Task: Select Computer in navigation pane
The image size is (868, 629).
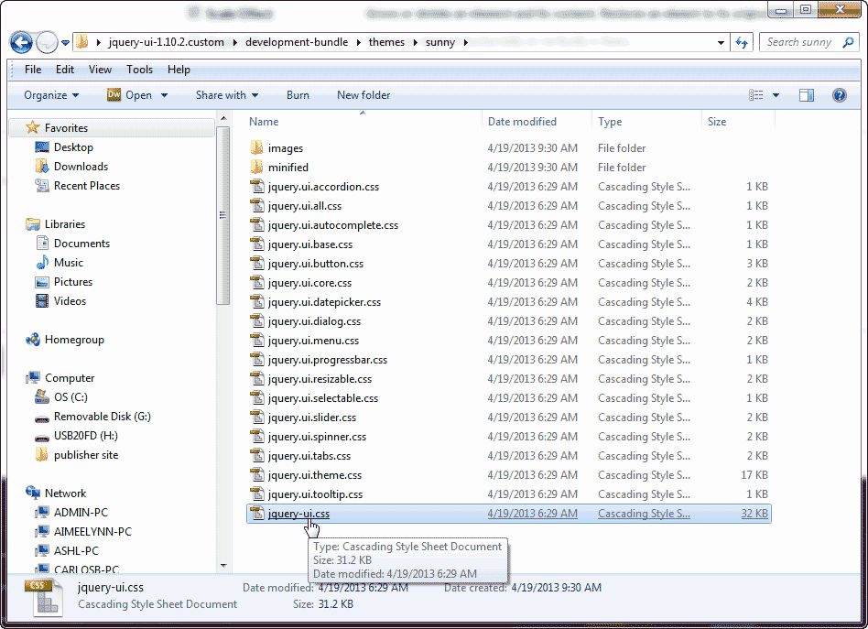Action: point(70,378)
